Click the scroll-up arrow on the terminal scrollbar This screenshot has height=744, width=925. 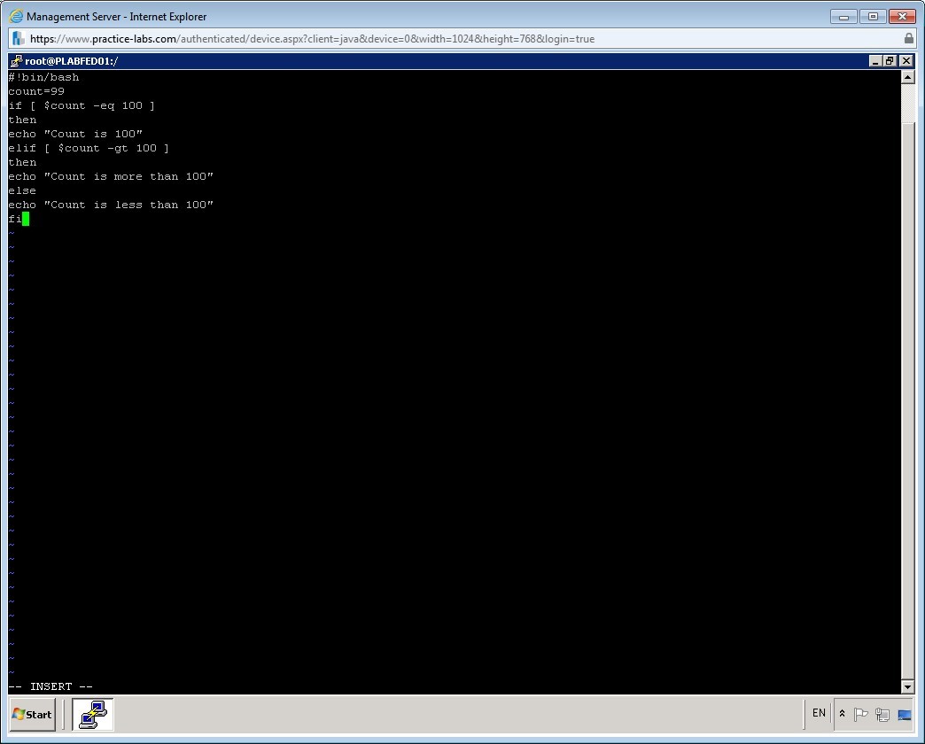point(908,75)
